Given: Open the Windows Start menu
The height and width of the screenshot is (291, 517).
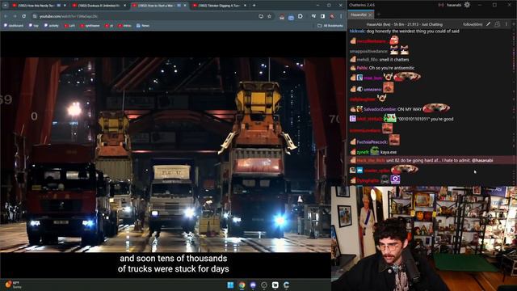Looking at the screenshot, I should (x=230, y=285).
